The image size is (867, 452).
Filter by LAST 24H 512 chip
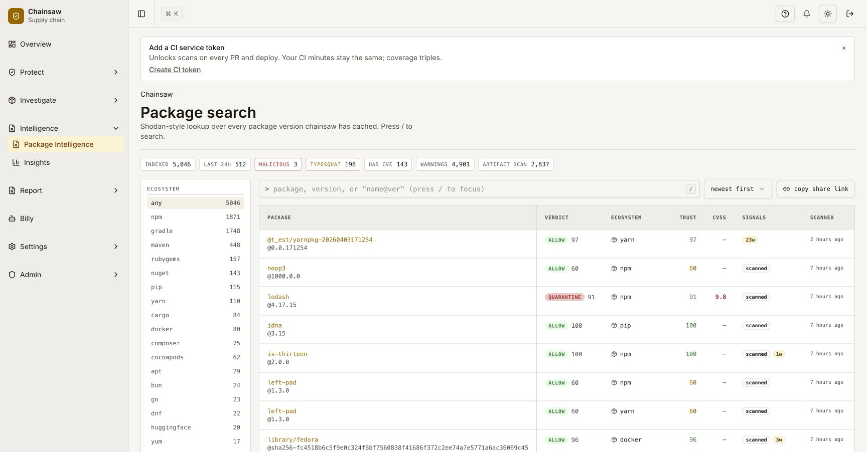(225, 164)
